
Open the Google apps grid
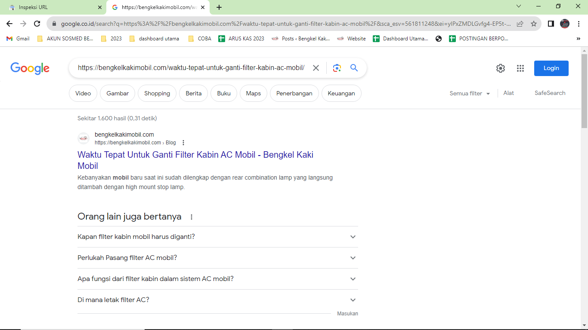(x=520, y=68)
